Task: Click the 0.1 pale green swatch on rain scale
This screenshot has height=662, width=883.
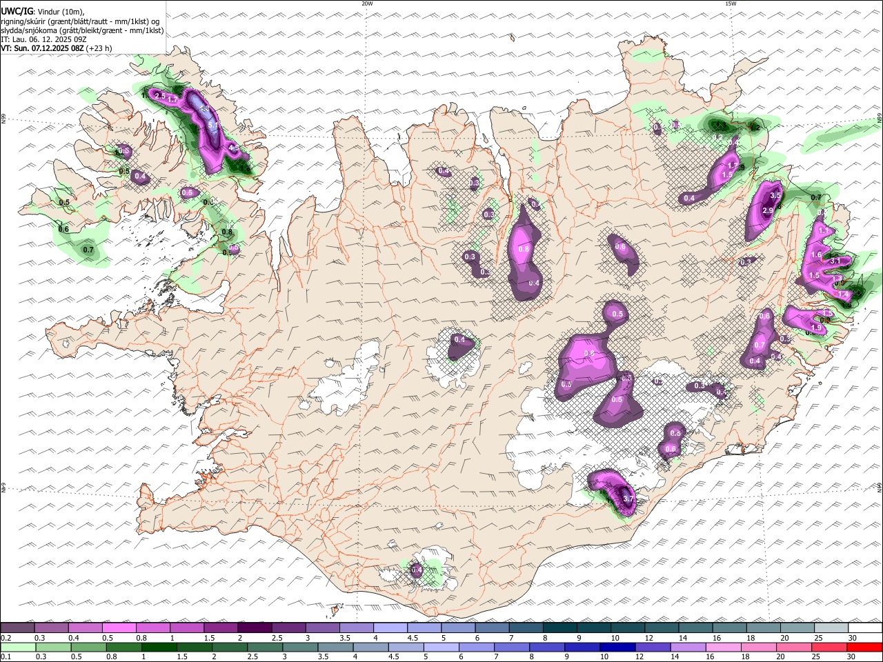Action: (18, 648)
